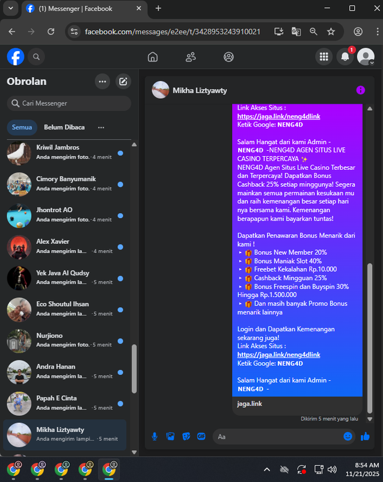Click chat list scroll down arrow

click(134, 452)
